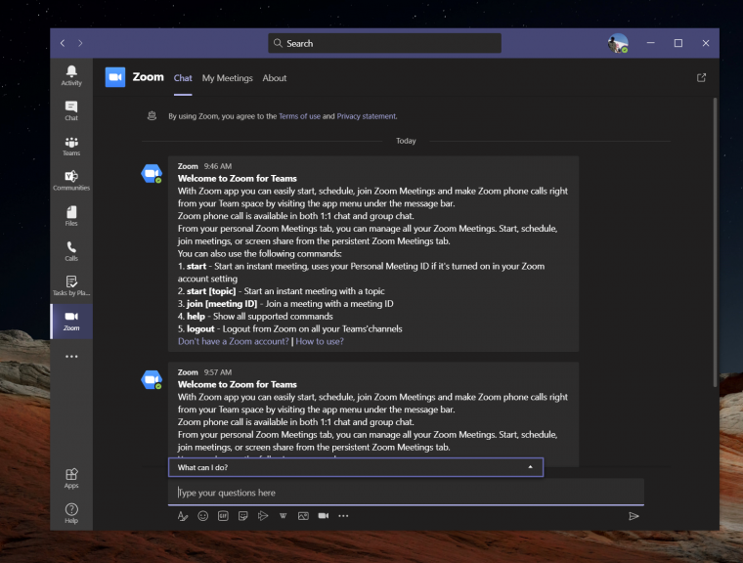Expand the What can I do? dropdown
The image size is (743, 563).
click(356, 467)
